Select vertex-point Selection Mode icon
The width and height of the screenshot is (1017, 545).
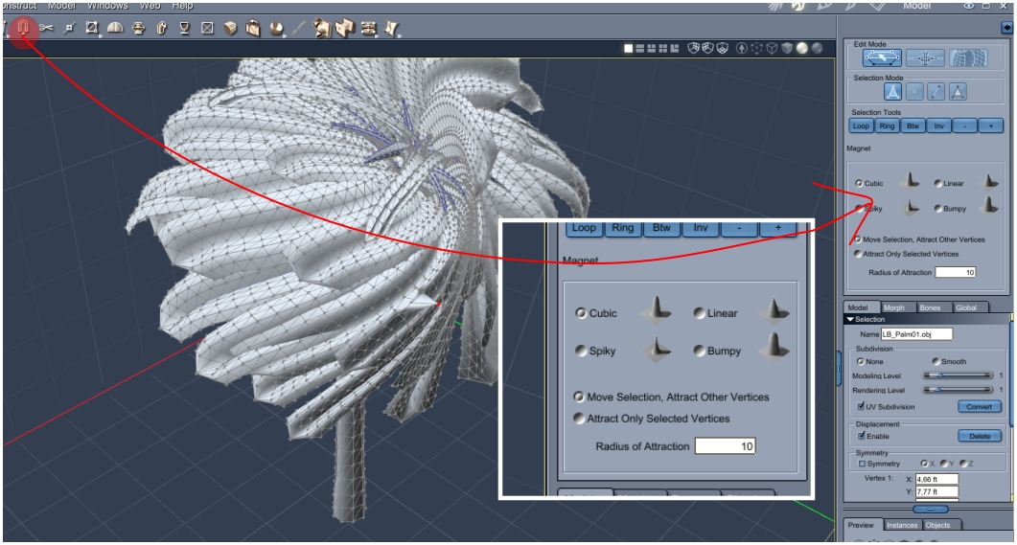tap(914, 92)
